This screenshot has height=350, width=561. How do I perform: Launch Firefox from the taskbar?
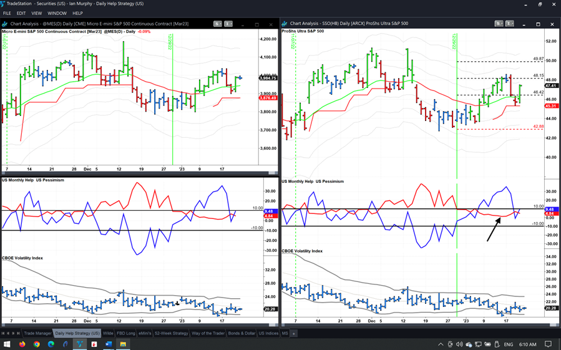click(x=22, y=344)
